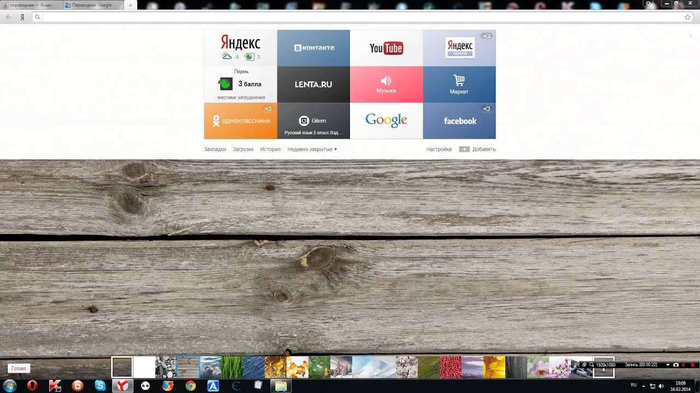
Task: Open the ВКонтакте tile
Action: (313, 48)
